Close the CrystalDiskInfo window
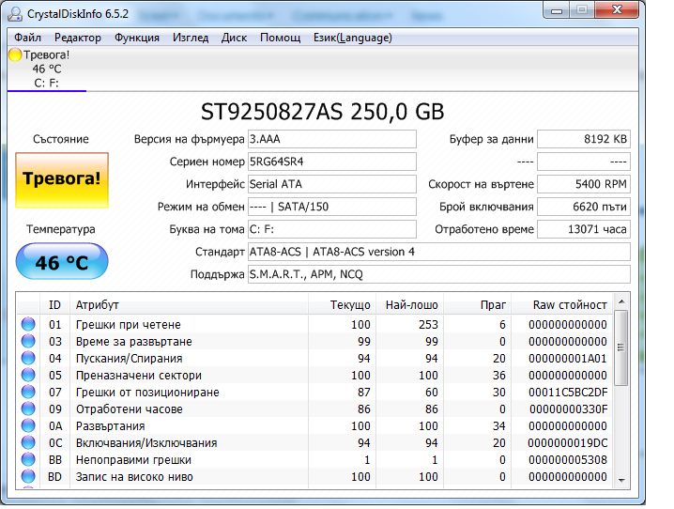674x509 pixels. [617, 10]
